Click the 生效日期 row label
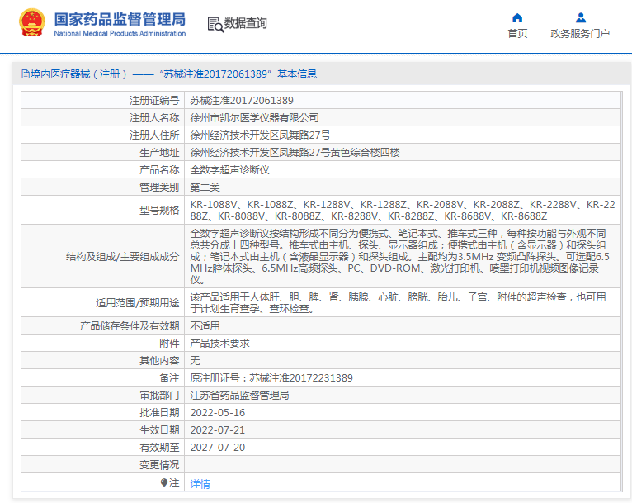The width and height of the screenshot is (632, 503). click(159, 430)
